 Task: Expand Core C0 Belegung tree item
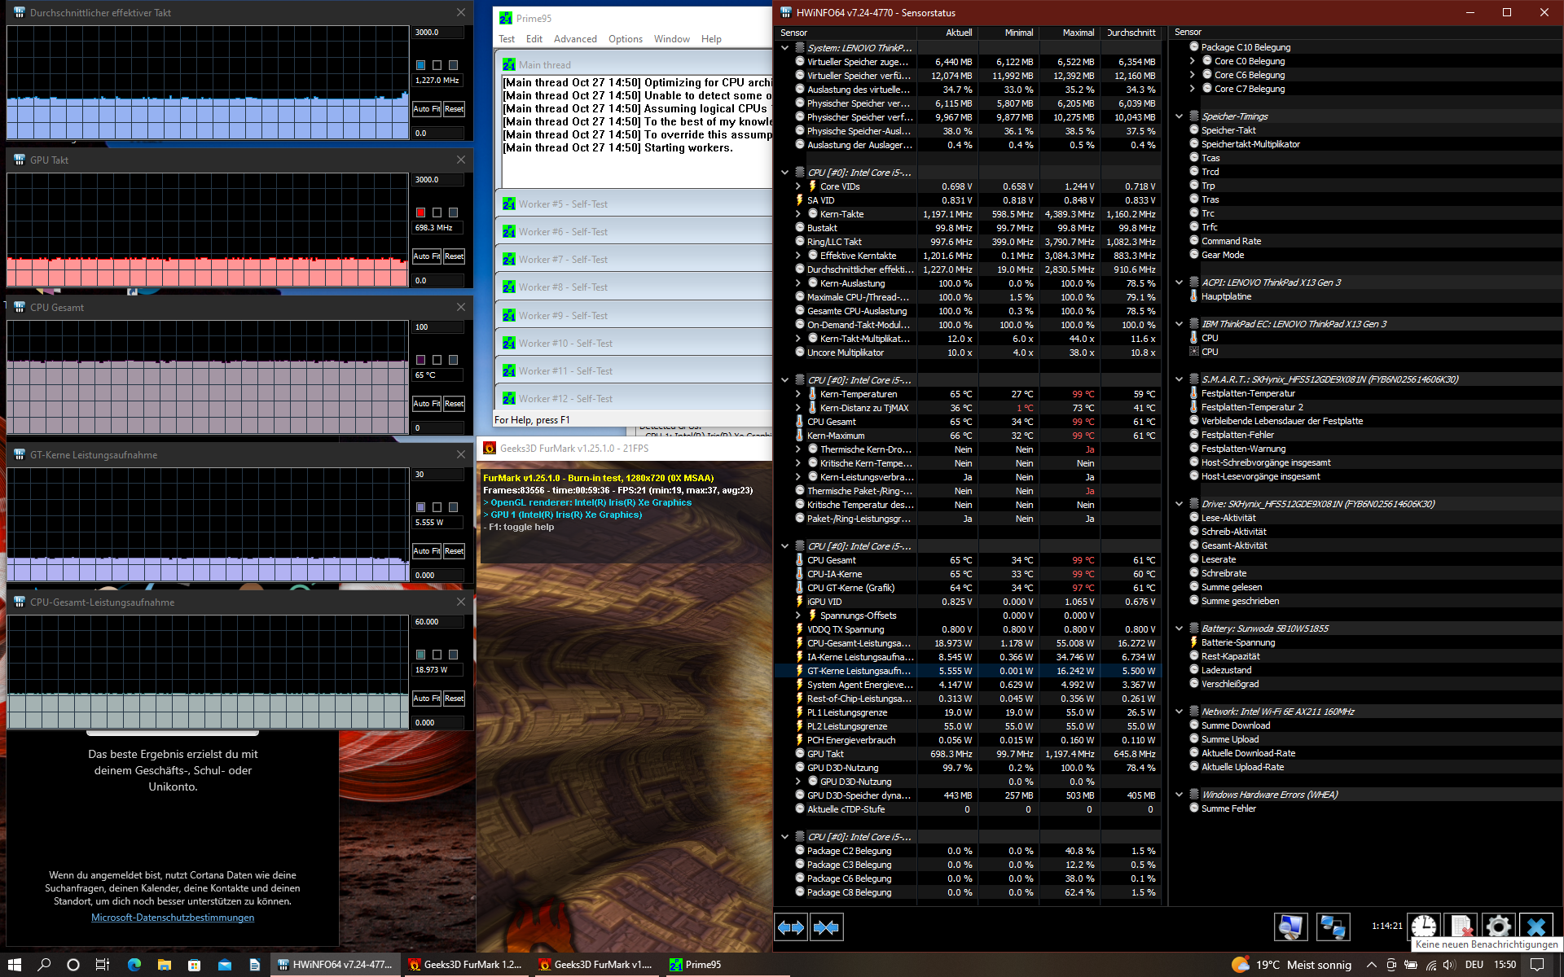tap(1192, 61)
